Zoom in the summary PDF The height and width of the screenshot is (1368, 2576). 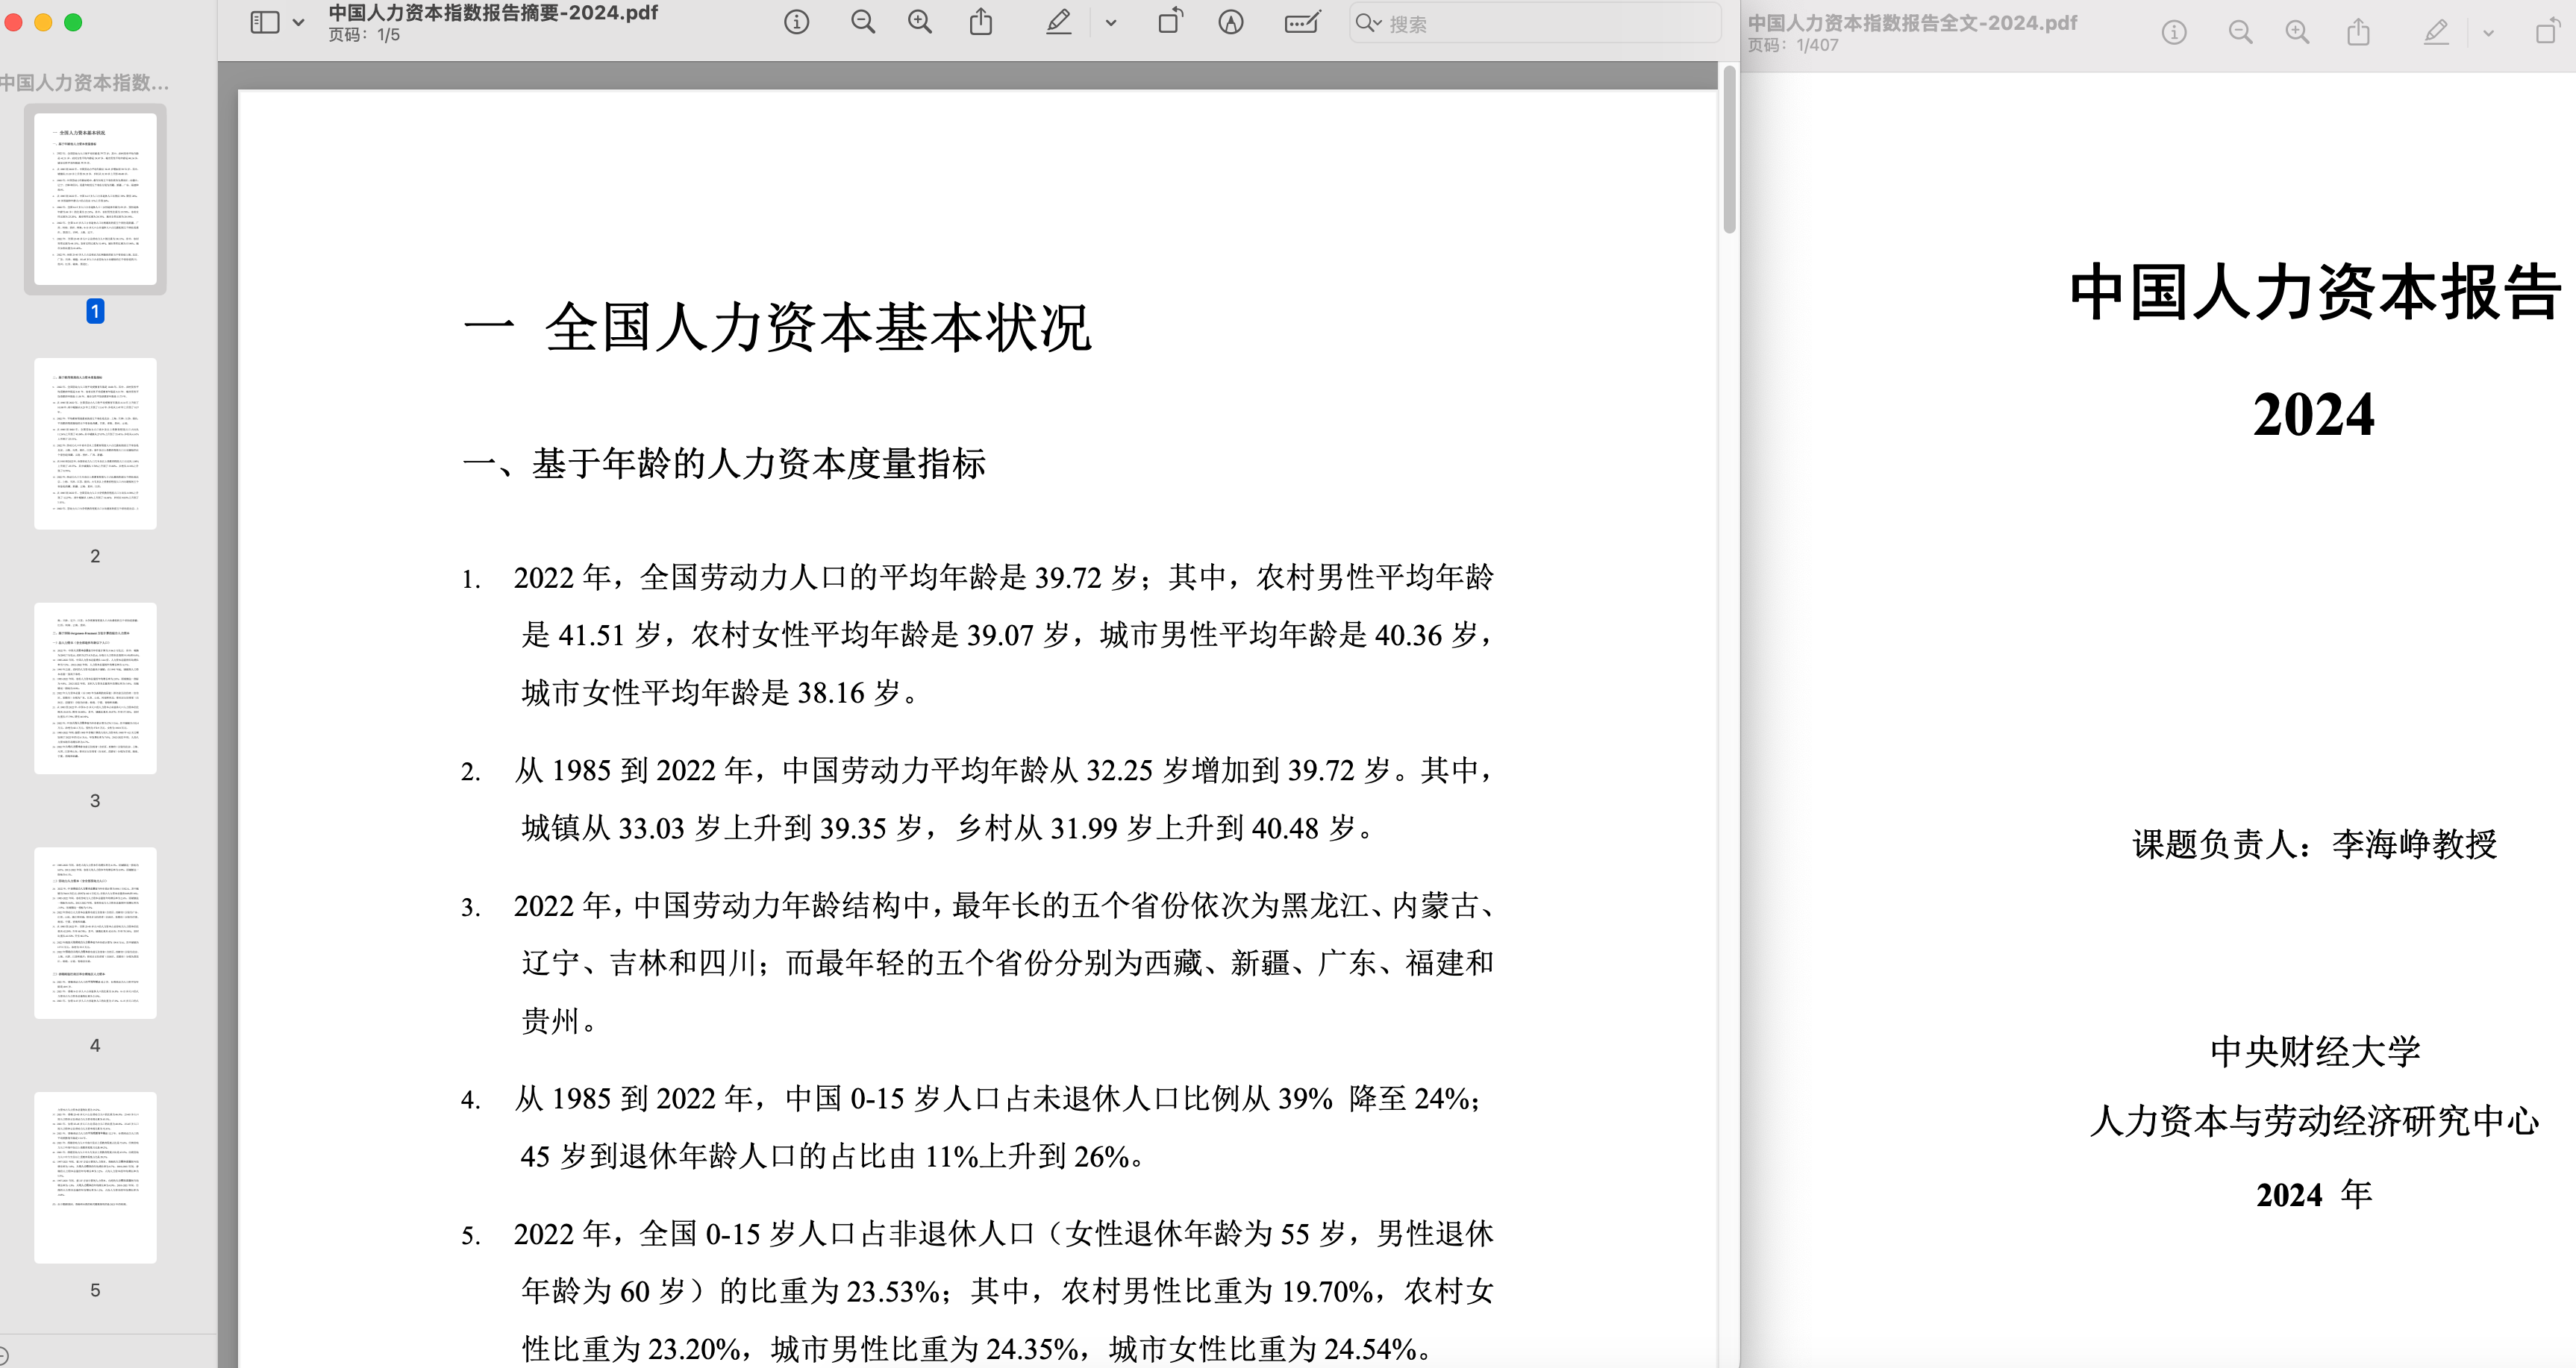[920, 22]
